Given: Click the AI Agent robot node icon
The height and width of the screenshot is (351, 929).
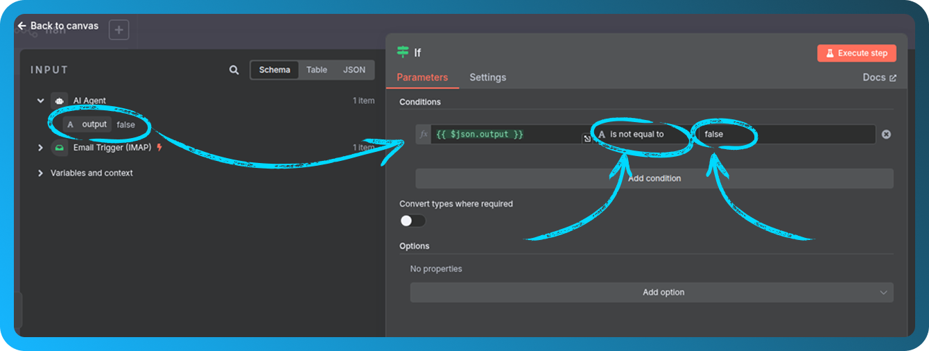Looking at the screenshot, I should tap(60, 101).
